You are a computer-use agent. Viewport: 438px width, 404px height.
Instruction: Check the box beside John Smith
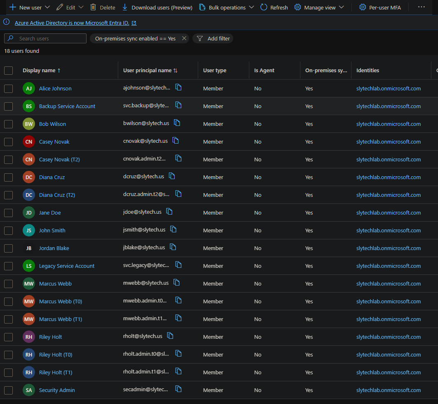(x=8, y=231)
